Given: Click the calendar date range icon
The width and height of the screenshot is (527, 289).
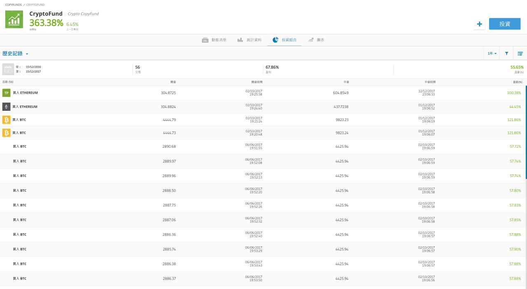Looking at the screenshot, I should tap(8, 69).
